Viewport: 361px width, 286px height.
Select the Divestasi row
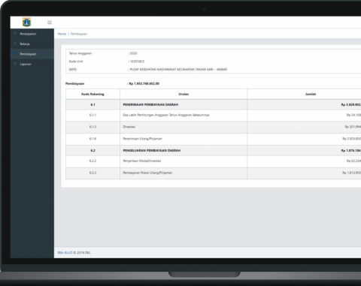[214, 127]
